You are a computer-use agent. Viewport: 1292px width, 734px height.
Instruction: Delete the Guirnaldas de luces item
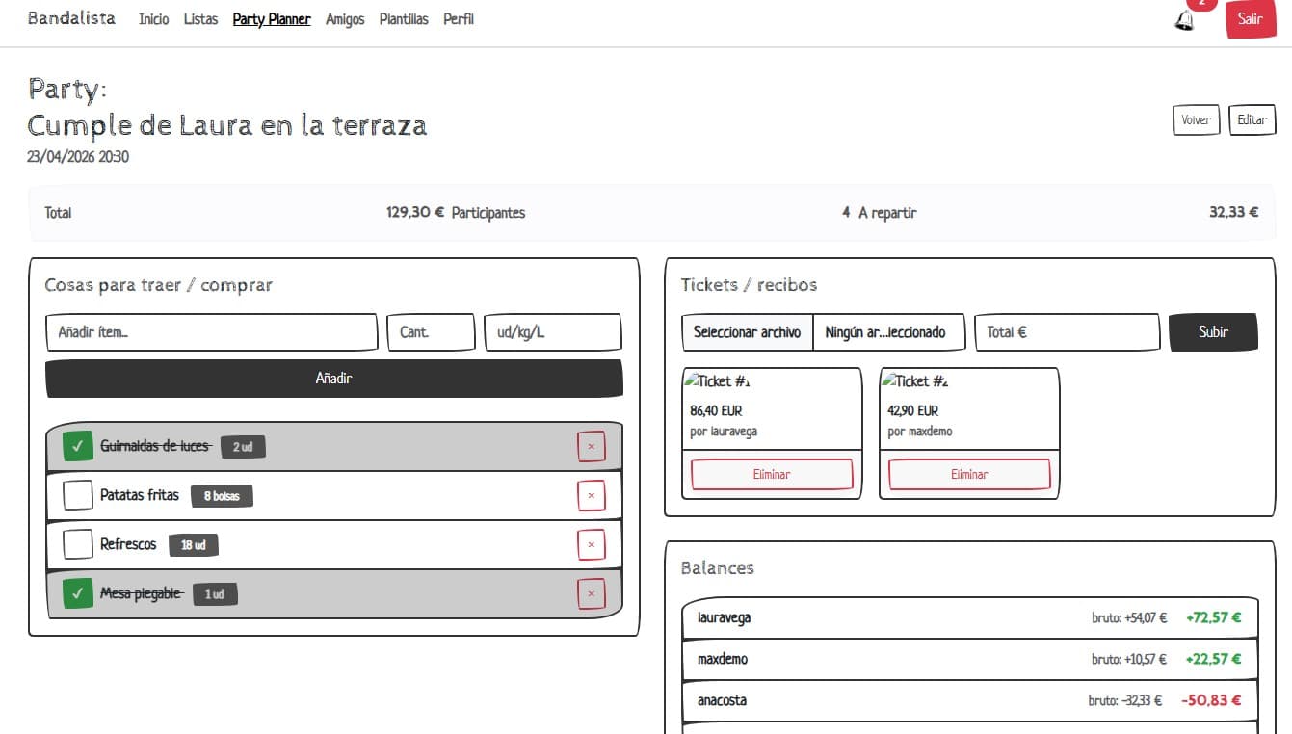(591, 446)
